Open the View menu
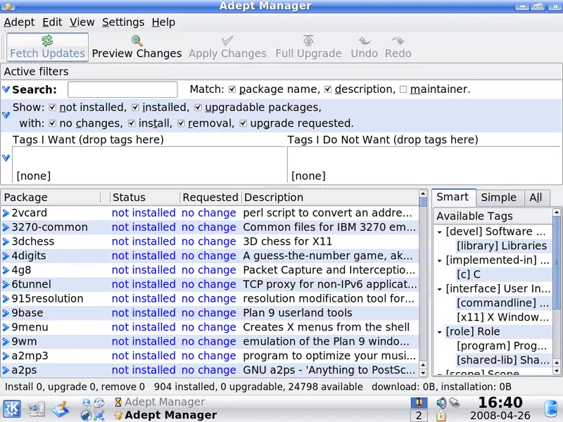563x422 pixels. coord(82,23)
